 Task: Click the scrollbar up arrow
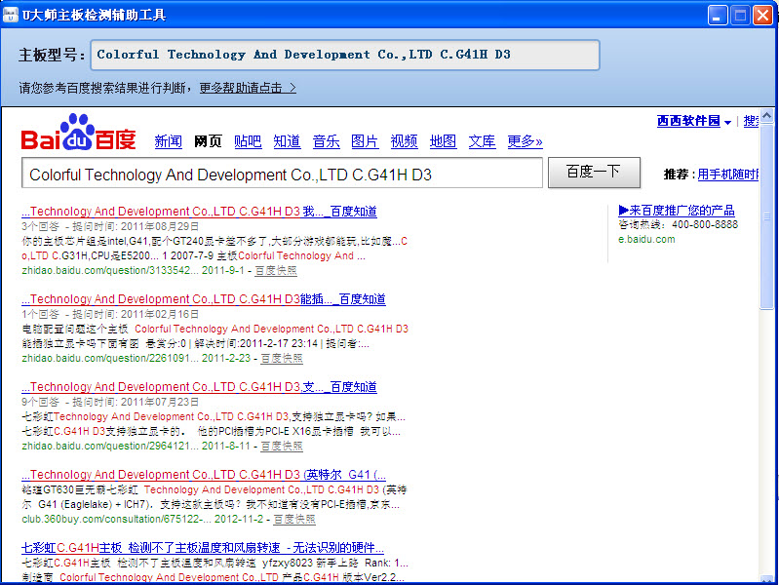(767, 117)
